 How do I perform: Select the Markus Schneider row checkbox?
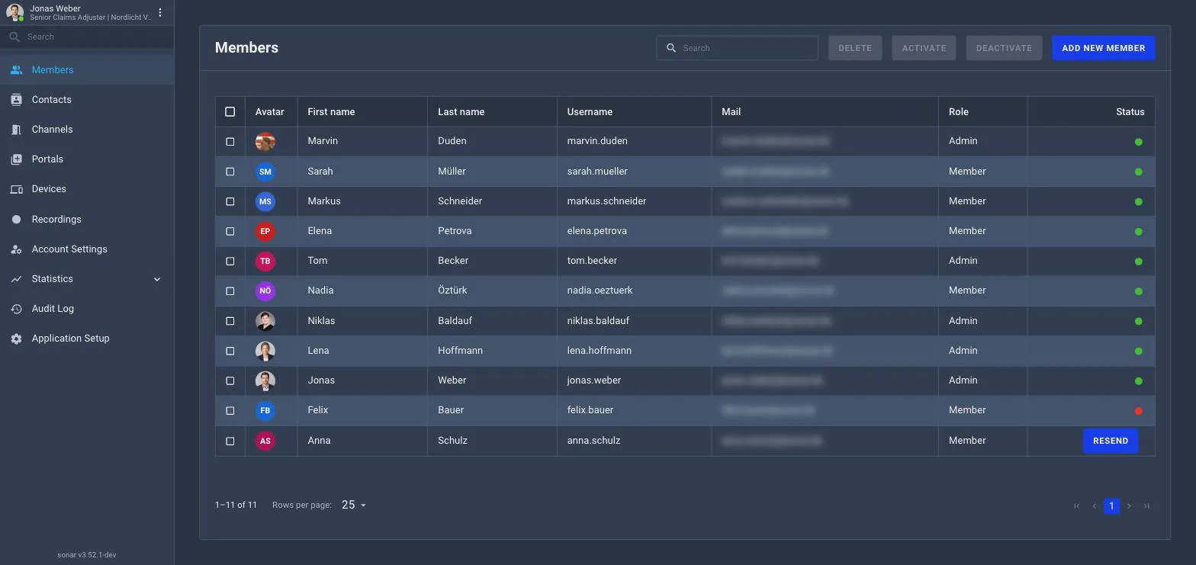tap(230, 201)
